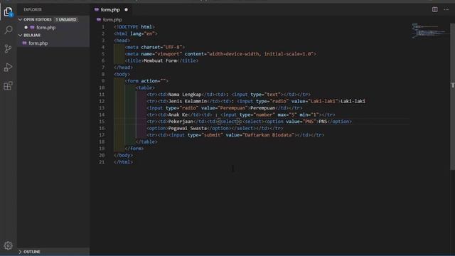The height and width of the screenshot is (256, 455).
Task: Click the Nama Lengkap text in code
Action: click(x=185, y=95)
